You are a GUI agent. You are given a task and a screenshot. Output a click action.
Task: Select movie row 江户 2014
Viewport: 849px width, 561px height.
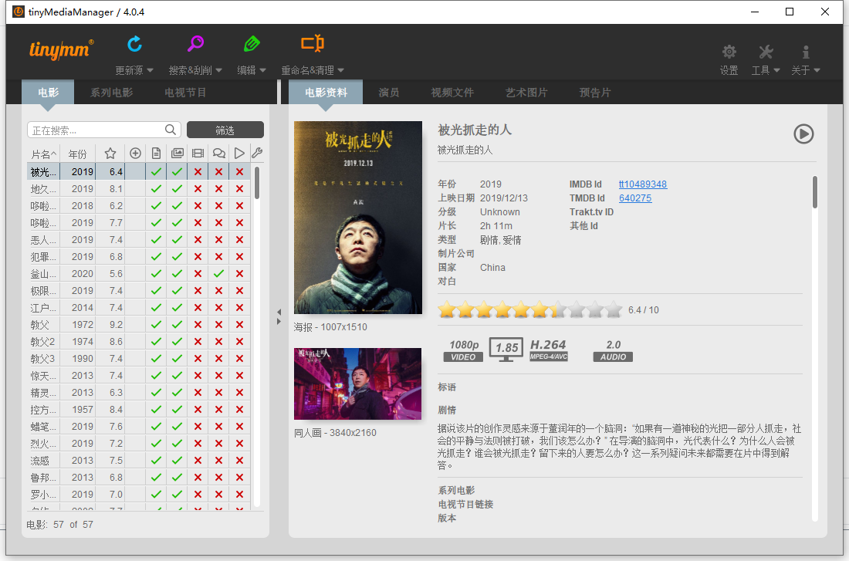pos(139,308)
